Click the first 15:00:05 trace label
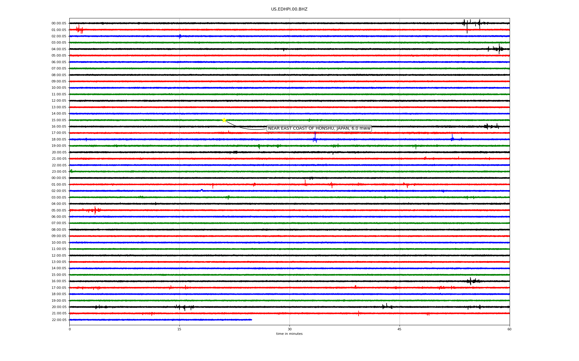This screenshot has height=361, width=579. coord(59,120)
